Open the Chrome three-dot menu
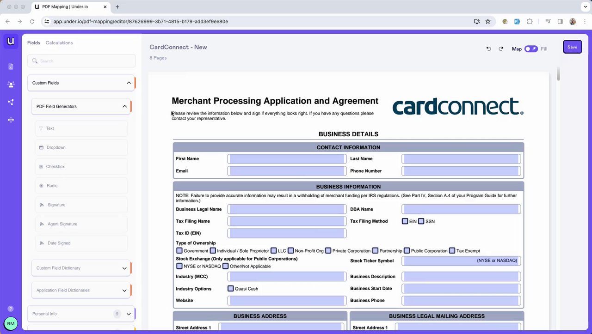This screenshot has width=592, height=334. click(584, 21)
